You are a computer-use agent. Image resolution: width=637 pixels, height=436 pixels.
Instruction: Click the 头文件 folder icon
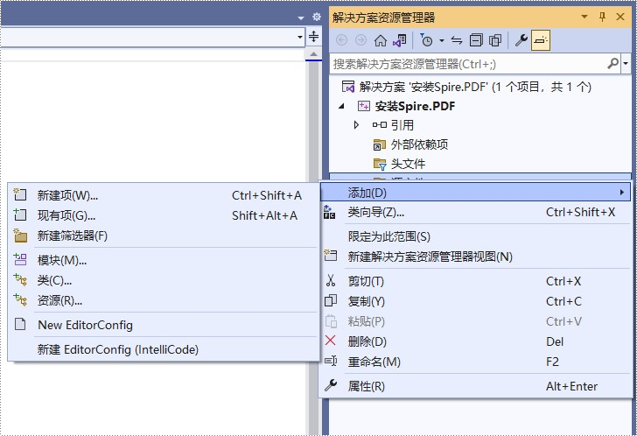click(380, 165)
